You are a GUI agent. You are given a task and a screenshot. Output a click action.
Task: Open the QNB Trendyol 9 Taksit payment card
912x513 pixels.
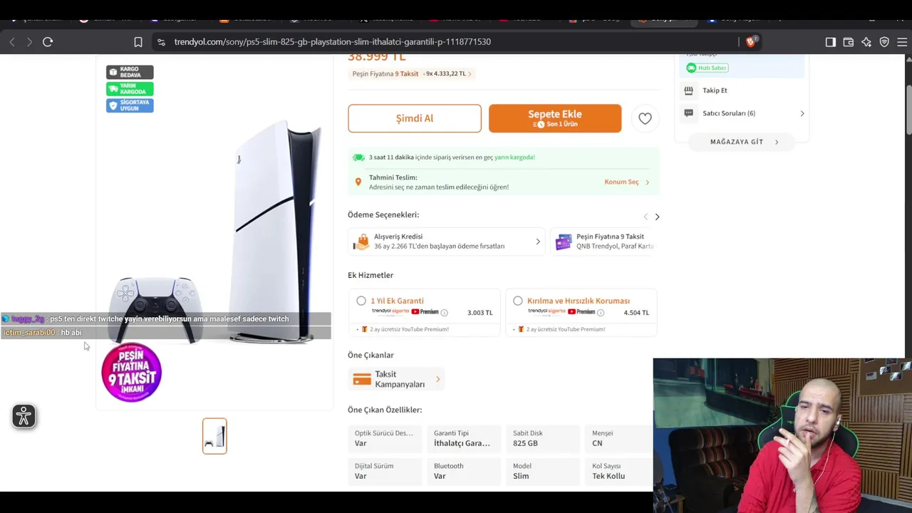[x=604, y=242]
